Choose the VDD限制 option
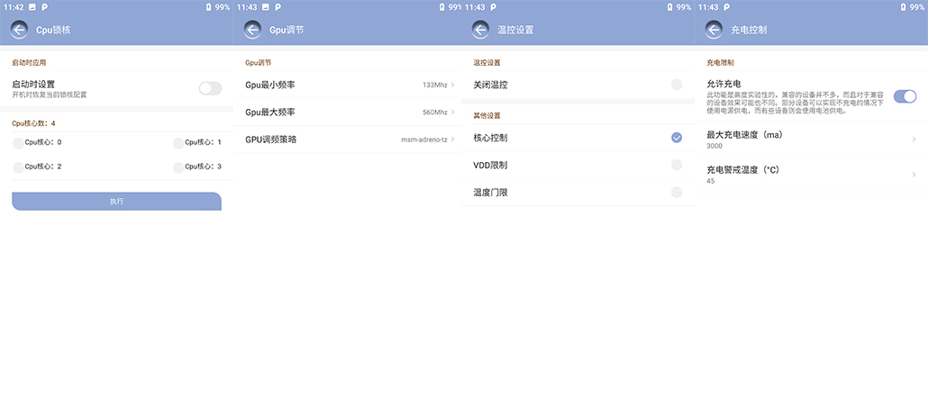Screen dimensions: 928x414 coord(676,165)
